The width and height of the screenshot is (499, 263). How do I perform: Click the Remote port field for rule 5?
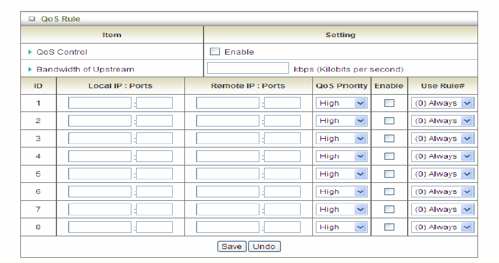pyautogui.click(x=282, y=174)
